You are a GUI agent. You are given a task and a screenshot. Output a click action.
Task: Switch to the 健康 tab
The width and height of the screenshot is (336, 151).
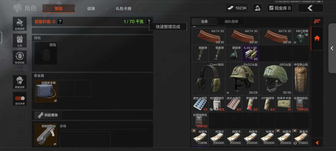tap(91, 9)
